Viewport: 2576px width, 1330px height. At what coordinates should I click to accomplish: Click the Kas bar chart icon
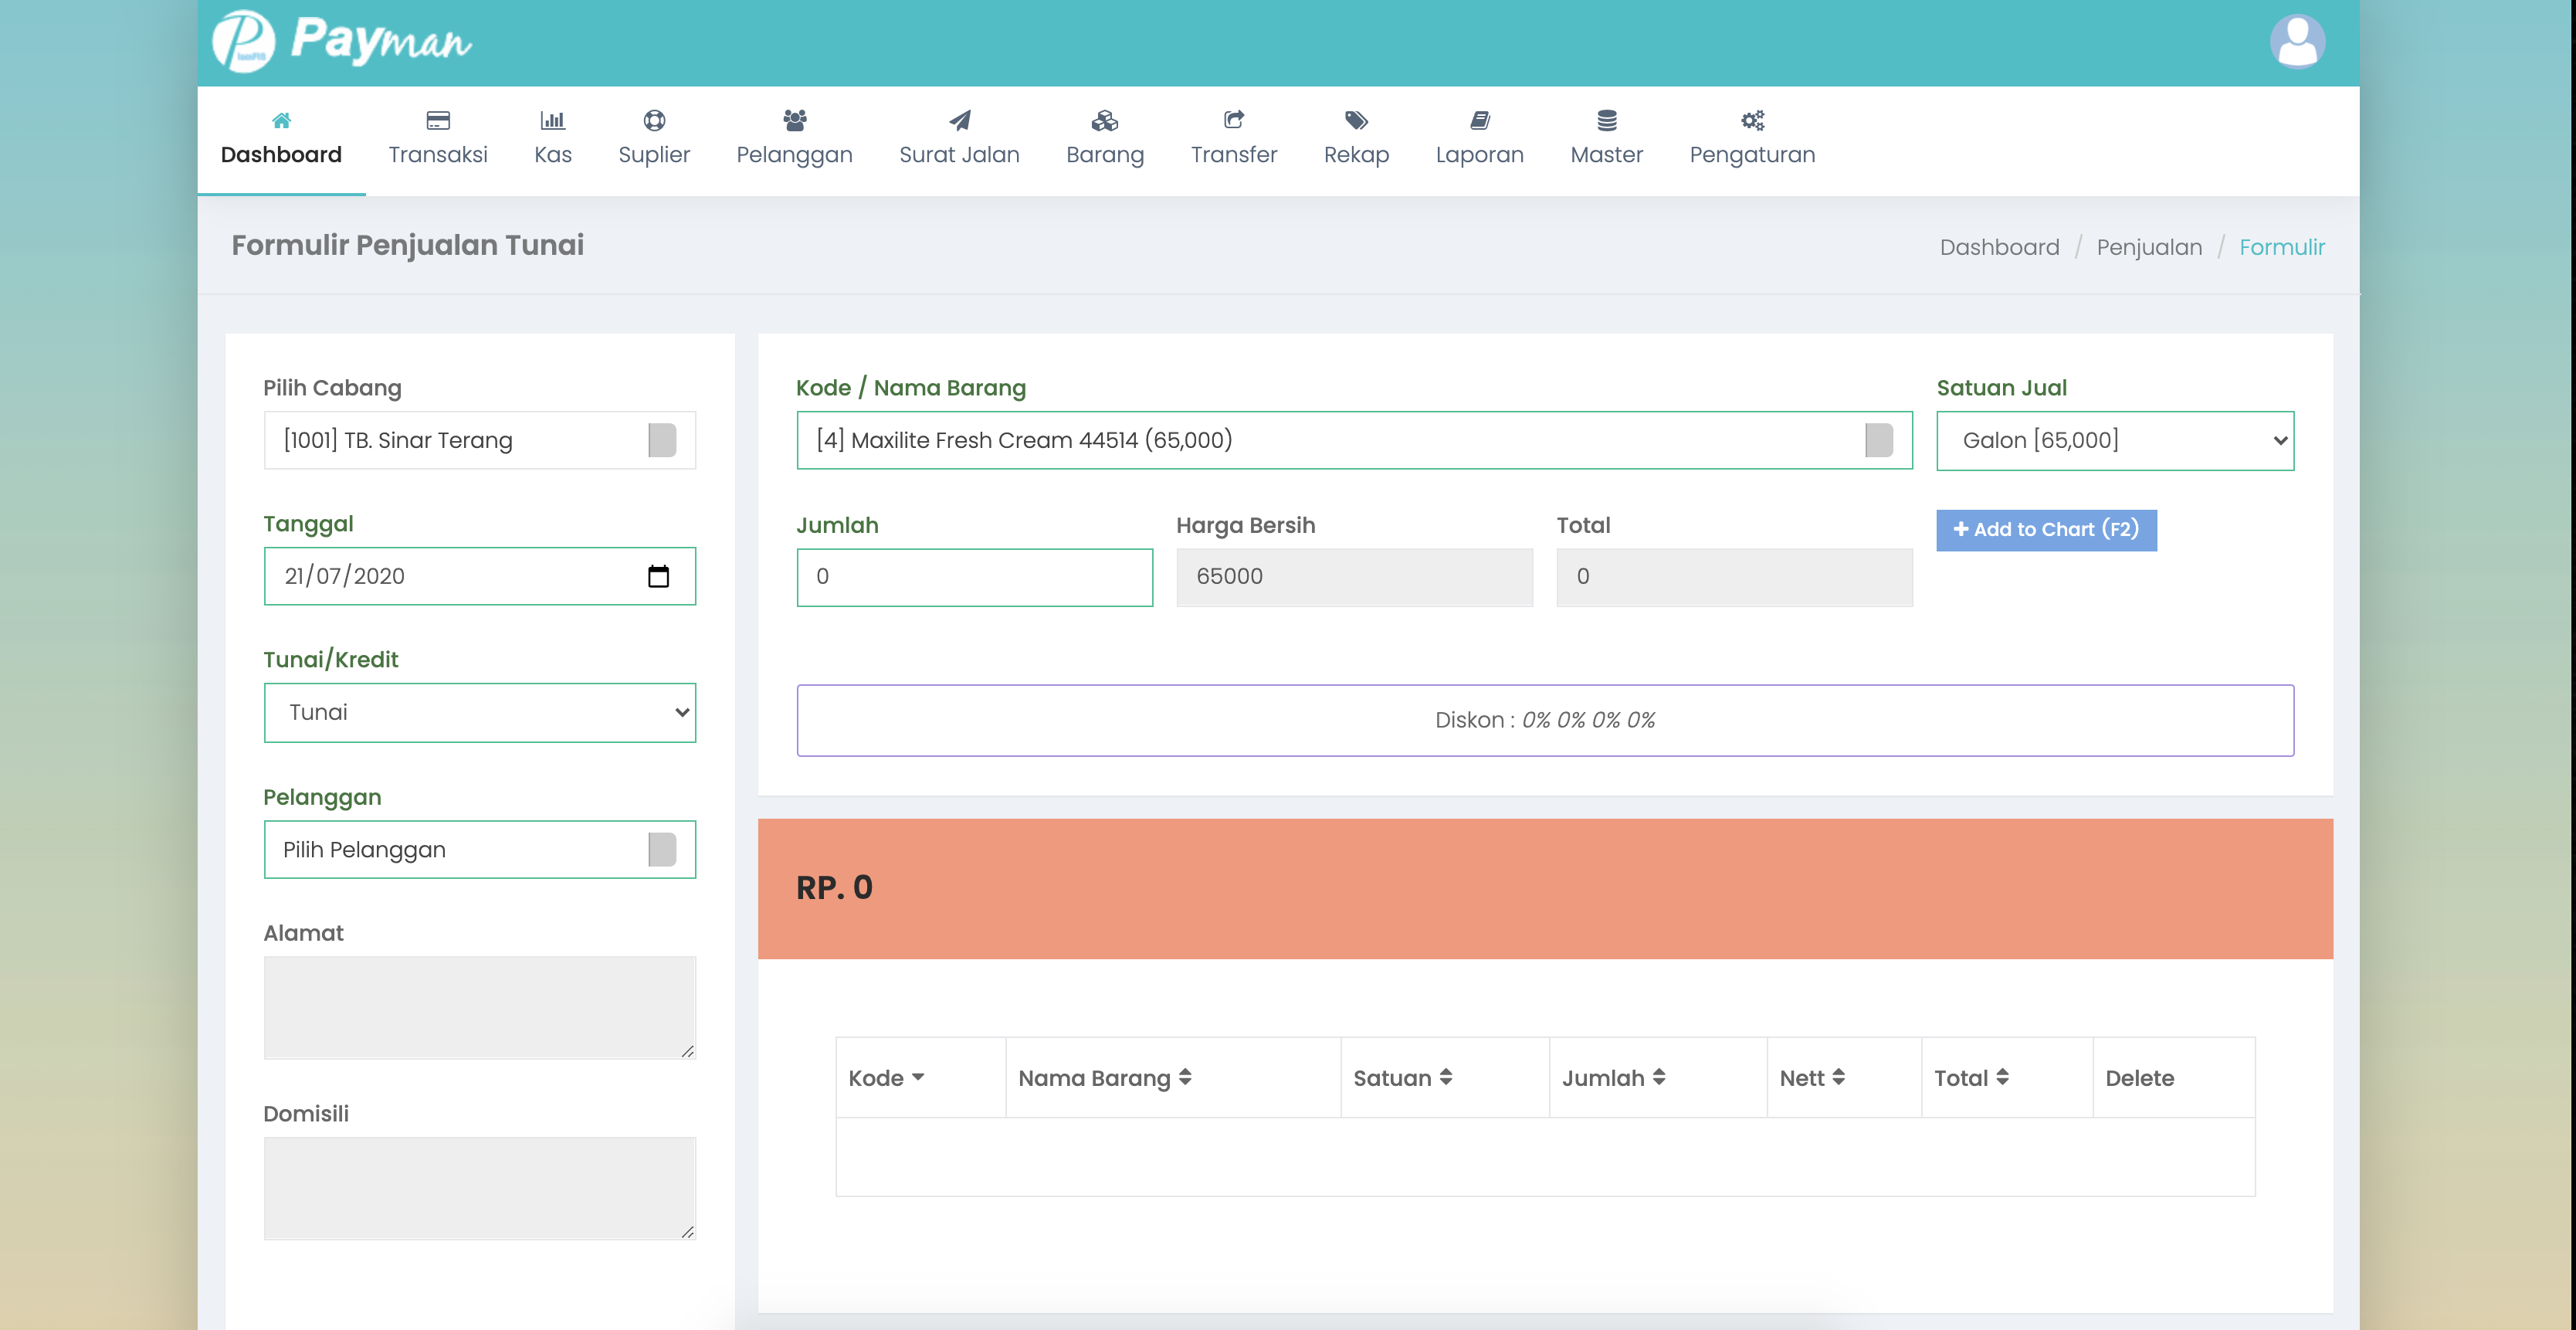coord(552,121)
